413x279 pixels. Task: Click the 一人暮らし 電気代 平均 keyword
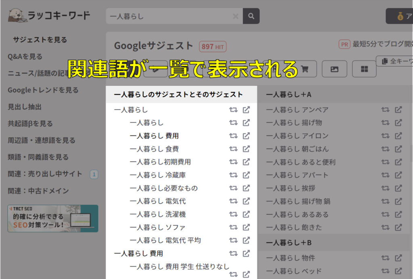[x=165, y=240]
